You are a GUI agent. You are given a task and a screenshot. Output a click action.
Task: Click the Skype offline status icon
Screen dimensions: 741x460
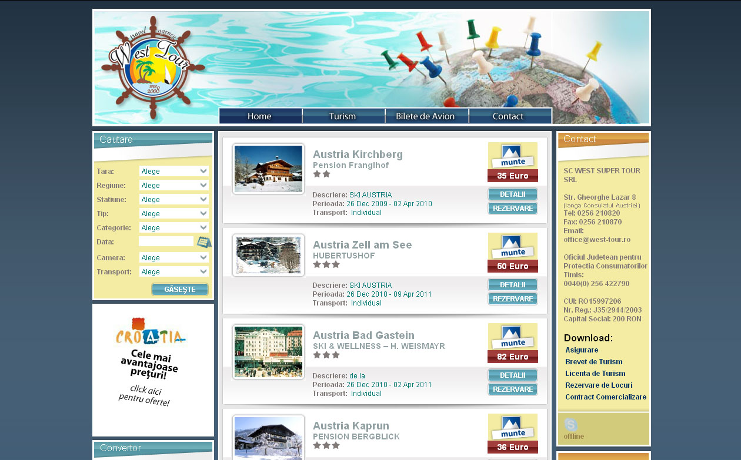[570, 424]
